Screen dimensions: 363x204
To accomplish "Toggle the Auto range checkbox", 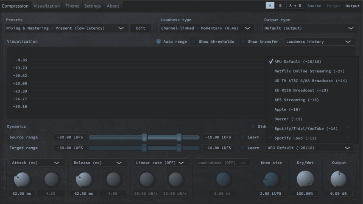I will [158, 41].
